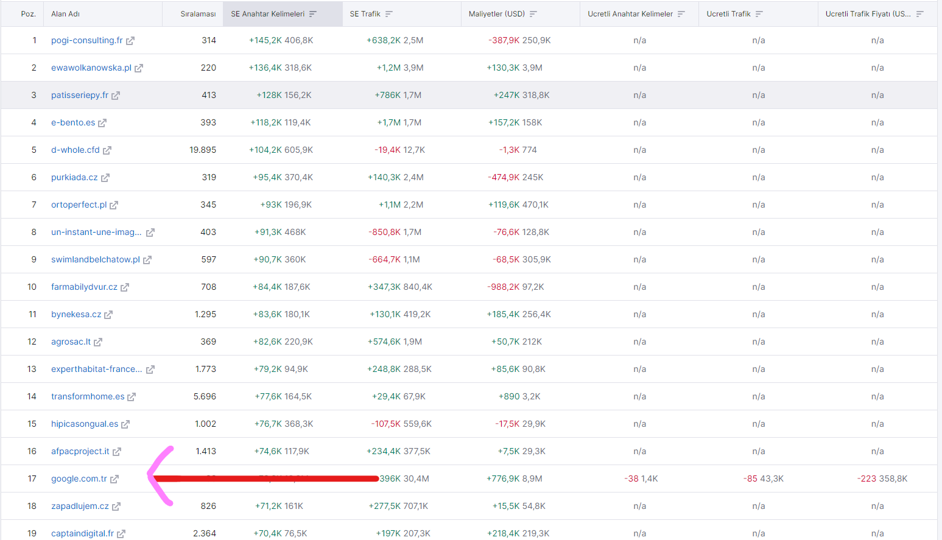942x540 pixels.
Task: Open filter for Ücretli Trafik Fiyatı column
Action: (x=920, y=14)
